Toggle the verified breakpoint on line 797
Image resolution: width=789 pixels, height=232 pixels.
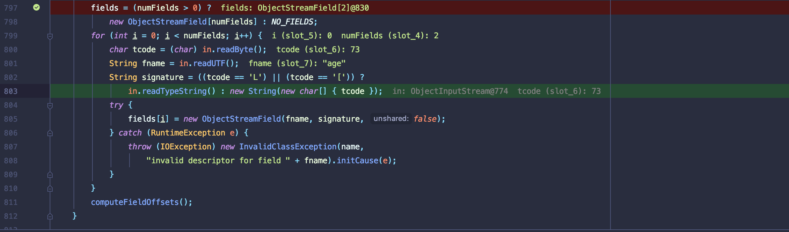[x=36, y=7]
